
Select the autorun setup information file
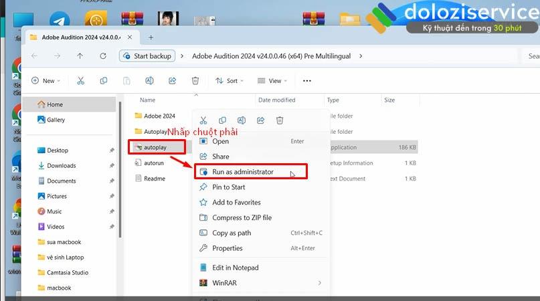click(154, 163)
